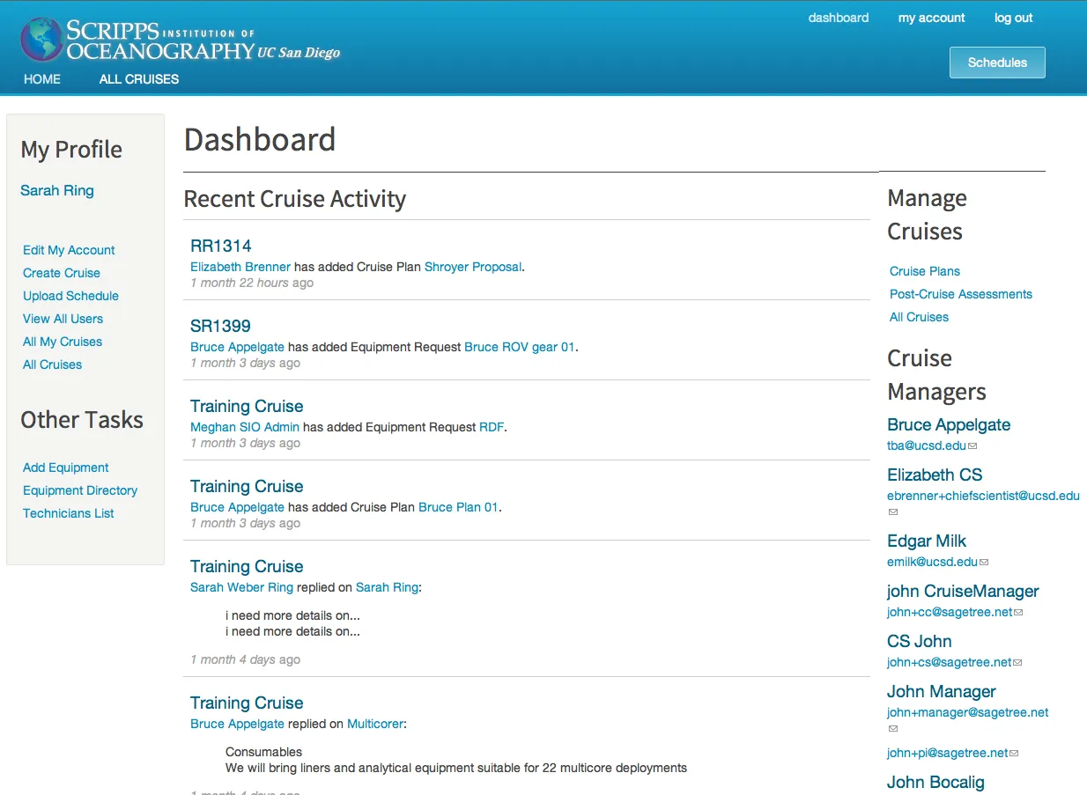Viewport: 1087px width, 795px height.
Task: Open my account in the header
Action: [x=931, y=18]
